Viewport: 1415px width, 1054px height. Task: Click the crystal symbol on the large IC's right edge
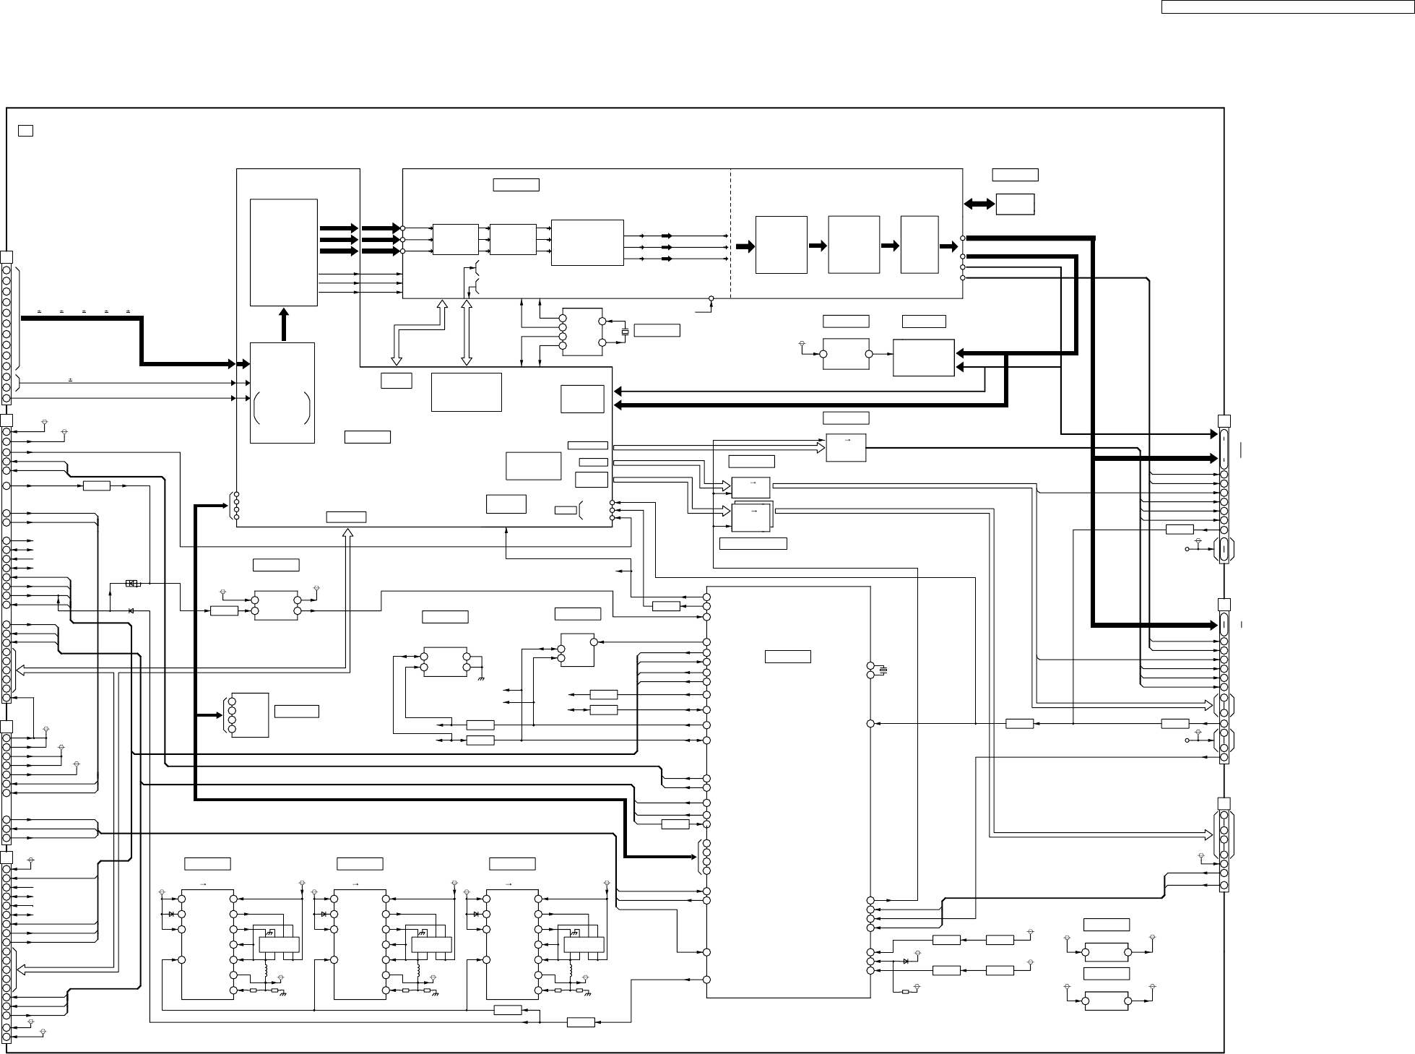point(883,671)
